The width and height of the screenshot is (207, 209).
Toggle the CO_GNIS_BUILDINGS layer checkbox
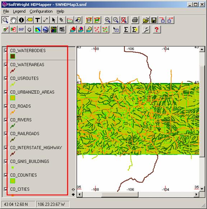[6, 162]
